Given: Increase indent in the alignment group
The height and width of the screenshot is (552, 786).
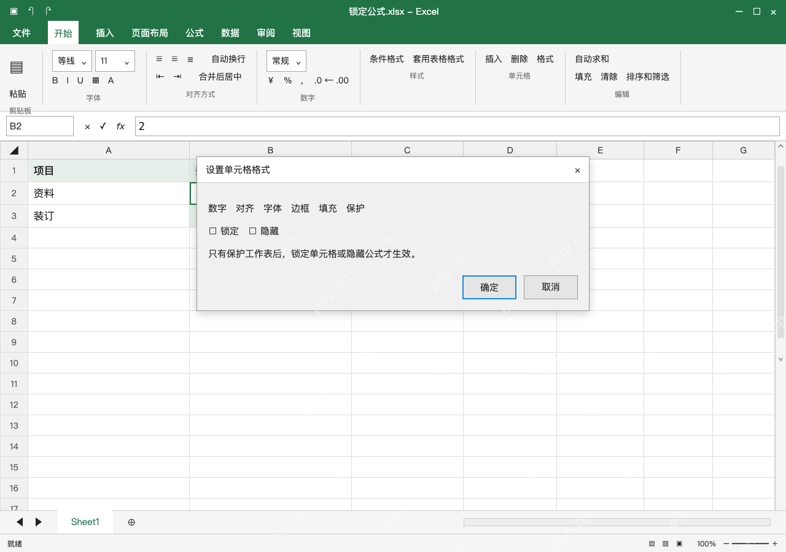Looking at the screenshot, I should [x=177, y=76].
